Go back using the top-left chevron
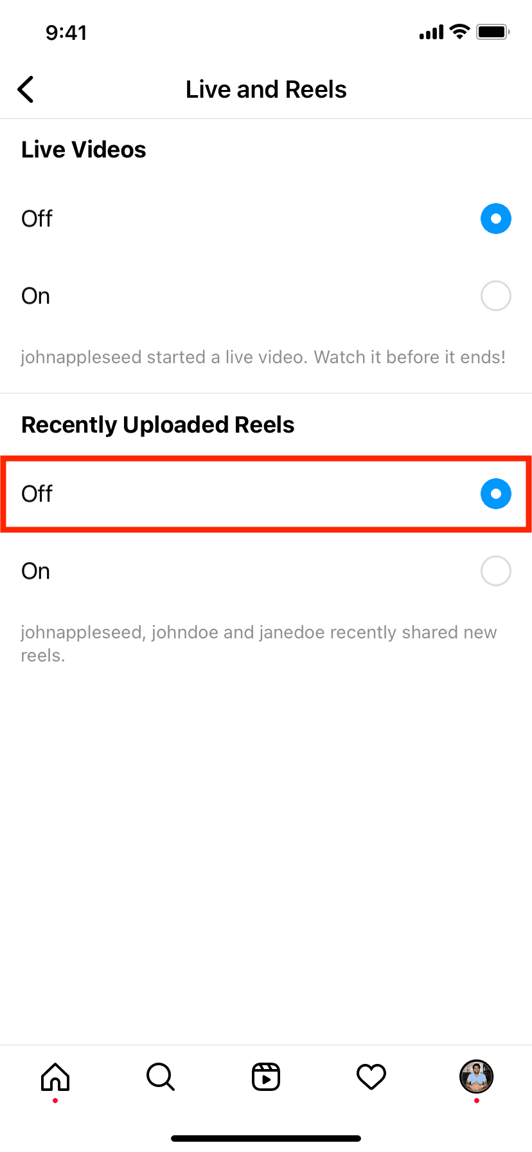Viewport: 532px width, 1152px height. point(26,89)
